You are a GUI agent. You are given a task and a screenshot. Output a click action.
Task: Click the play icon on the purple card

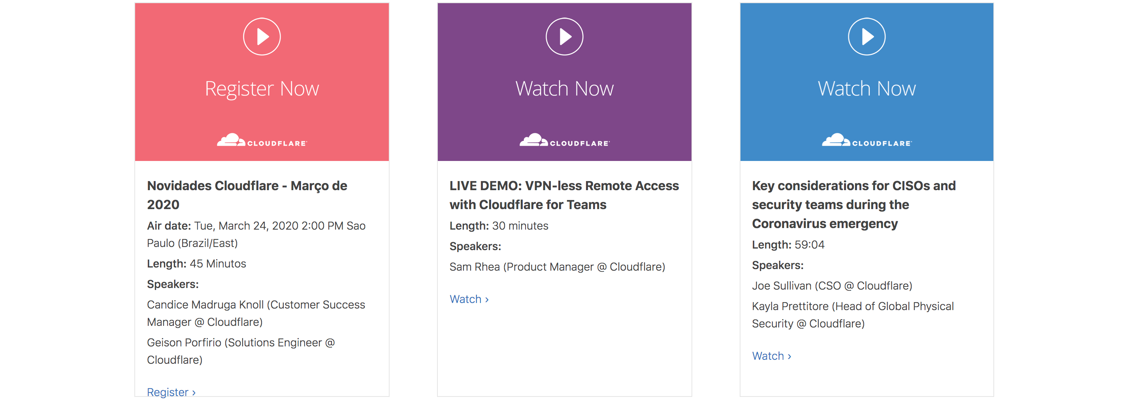coord(564,37)
